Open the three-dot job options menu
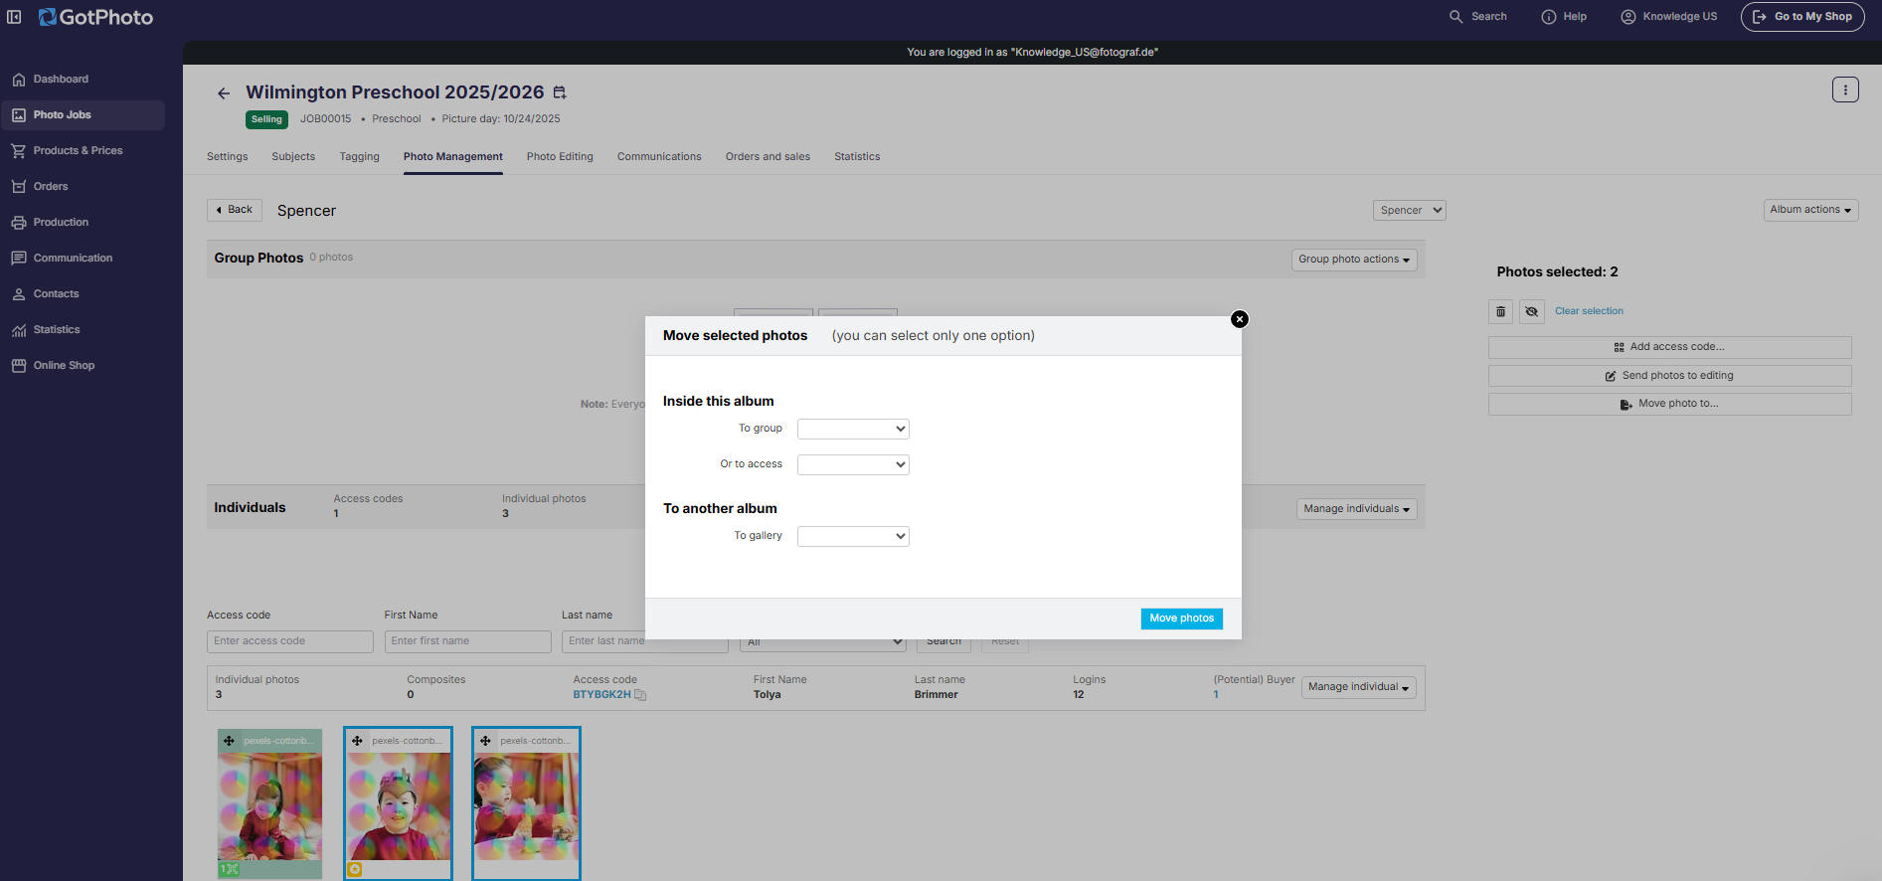The image size is (1882, 881). [x=1845, y=90]
